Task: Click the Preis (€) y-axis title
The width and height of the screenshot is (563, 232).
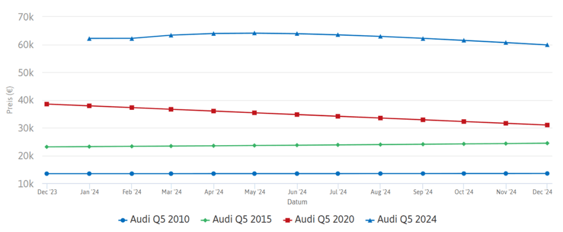Action: [9, 100]
